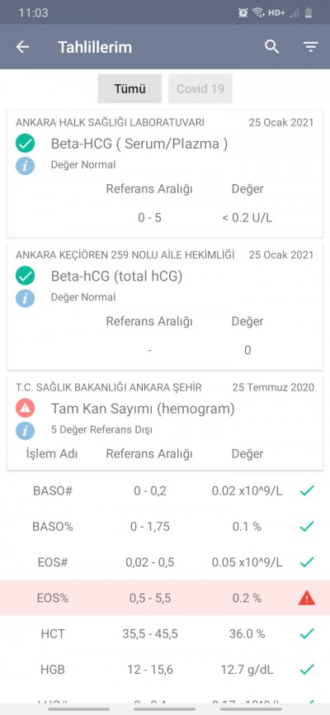The image size is (330, 715).
Task: Select the HGB result row
Action: pyautogui.click(x=165, y=669)
